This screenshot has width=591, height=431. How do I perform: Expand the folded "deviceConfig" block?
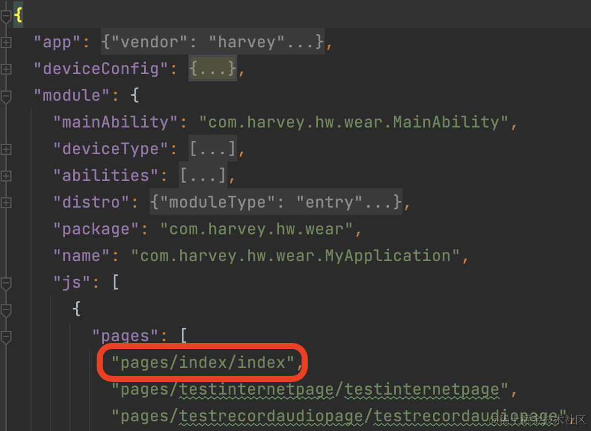tap(5, 69)
